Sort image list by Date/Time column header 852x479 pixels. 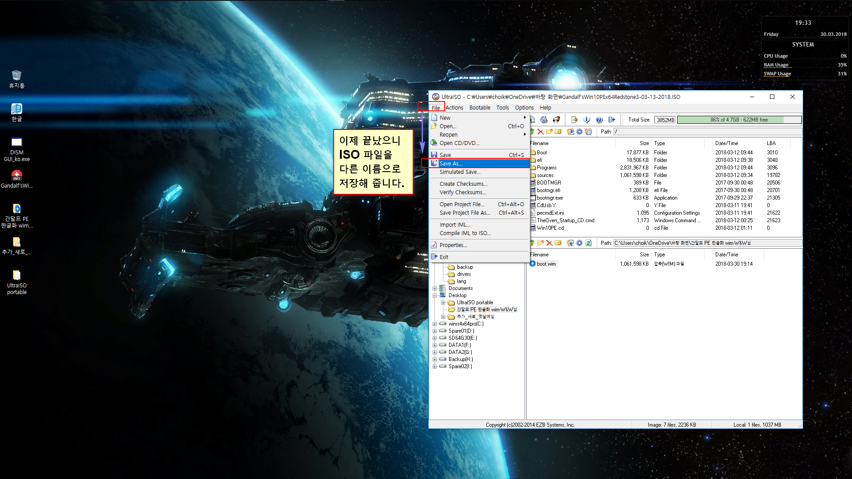pos(738,143)
